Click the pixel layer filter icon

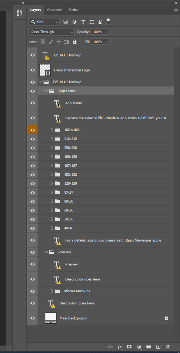coord(66,22)
